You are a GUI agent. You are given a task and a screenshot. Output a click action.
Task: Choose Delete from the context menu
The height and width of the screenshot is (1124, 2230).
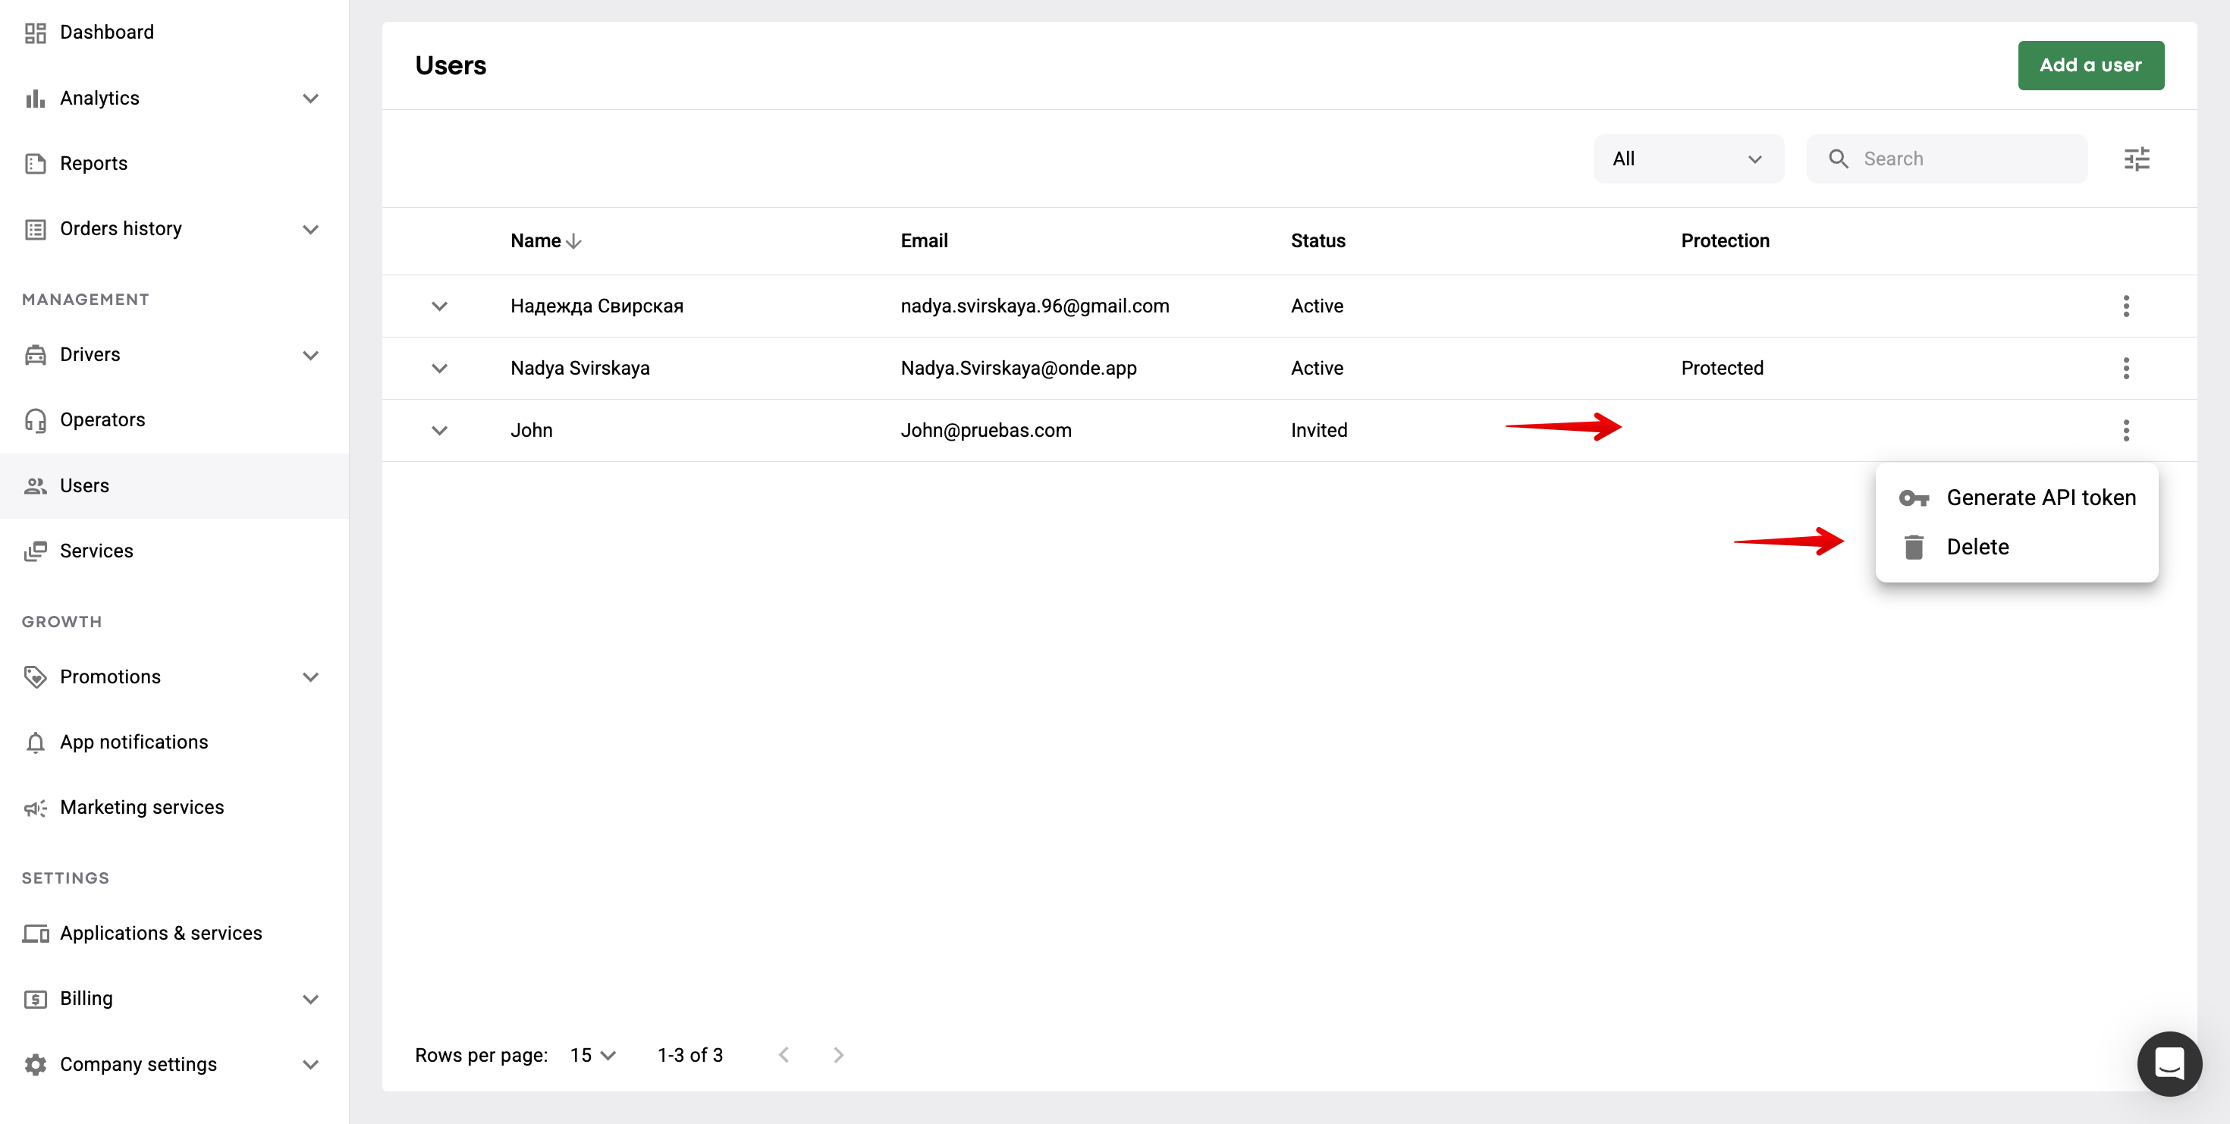[x=1977, y=547]
